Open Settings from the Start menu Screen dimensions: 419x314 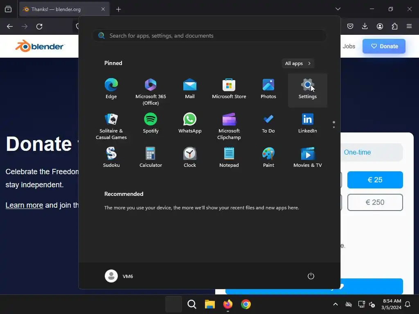(308, 90)
